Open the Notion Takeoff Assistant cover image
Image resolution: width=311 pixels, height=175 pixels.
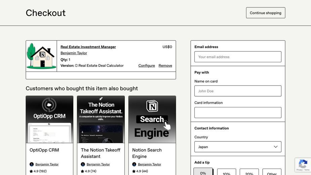tap(101, 119)
